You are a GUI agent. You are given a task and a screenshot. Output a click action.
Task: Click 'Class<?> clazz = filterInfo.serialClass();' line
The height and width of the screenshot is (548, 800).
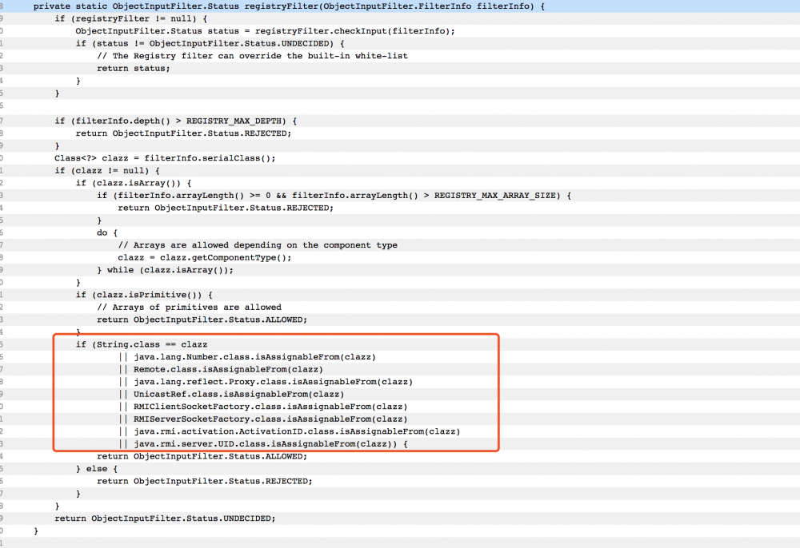(x=165, y=158)
